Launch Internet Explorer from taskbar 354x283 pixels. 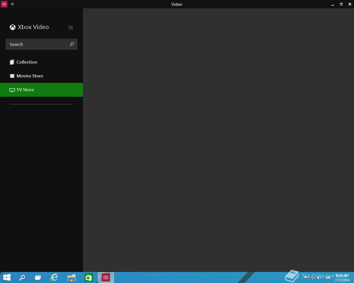pos(54,277)
